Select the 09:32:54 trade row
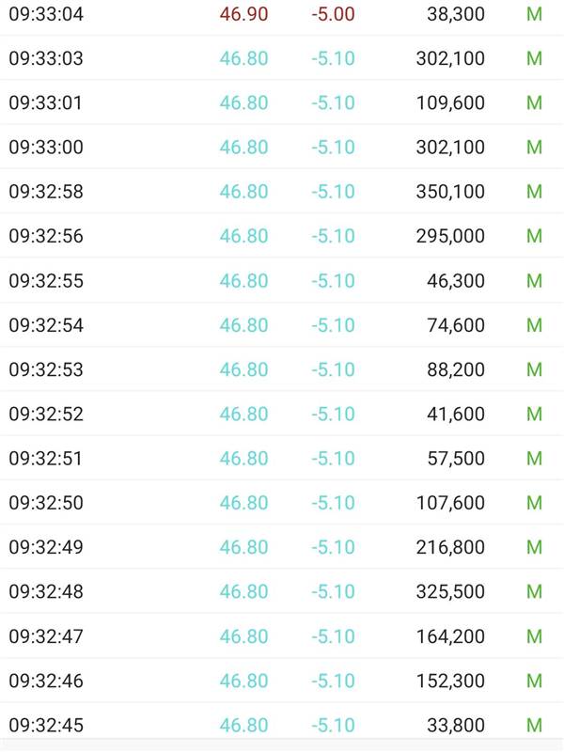The width and height of the screenshot is (564, 752). (x=282, y=325)
